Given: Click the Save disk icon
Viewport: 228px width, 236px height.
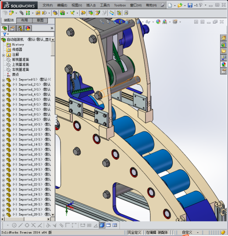Looking at the screenshot, I should 190,5.
